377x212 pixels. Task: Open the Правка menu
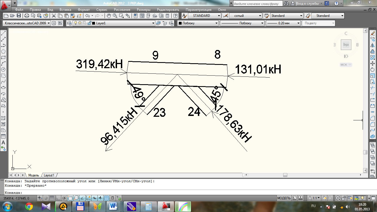35,10
